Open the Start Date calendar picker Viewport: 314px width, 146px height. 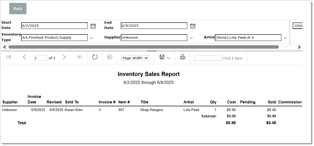tap(93, 26)
